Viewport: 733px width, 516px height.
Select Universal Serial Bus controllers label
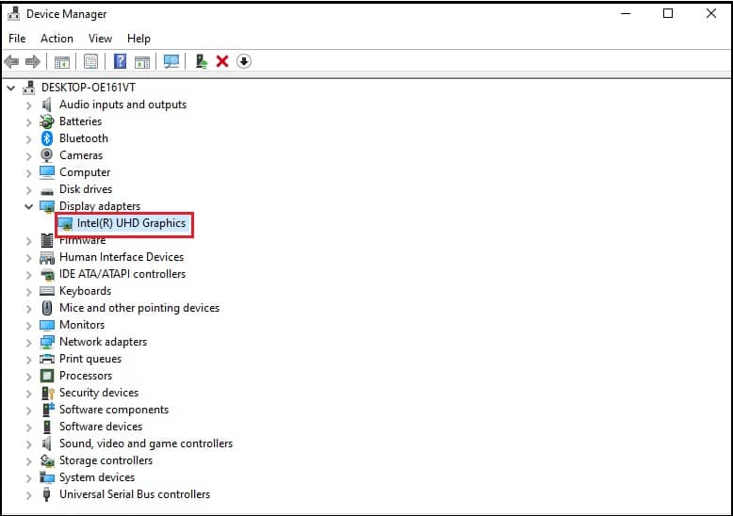point(135,494)
